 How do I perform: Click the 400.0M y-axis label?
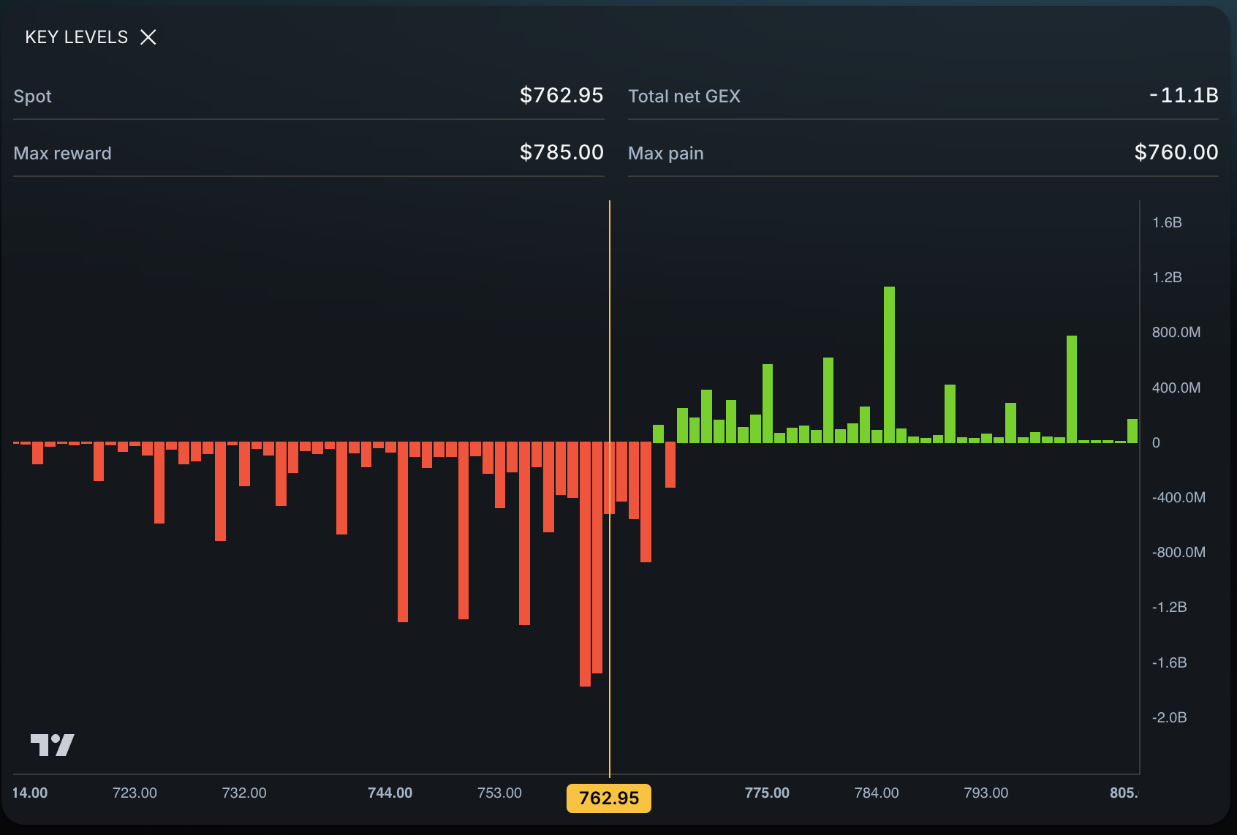click(1176, 388)
